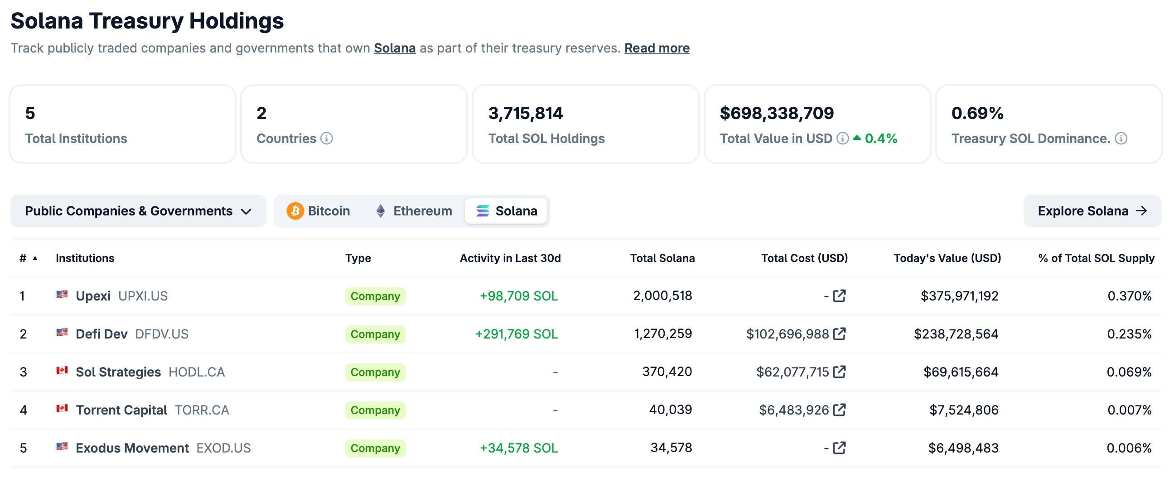Image resolution: width=1174 pixels, height=496 pixels.
Task: Open external link icon in Sol Strategies row
Action: coord(839,372)
